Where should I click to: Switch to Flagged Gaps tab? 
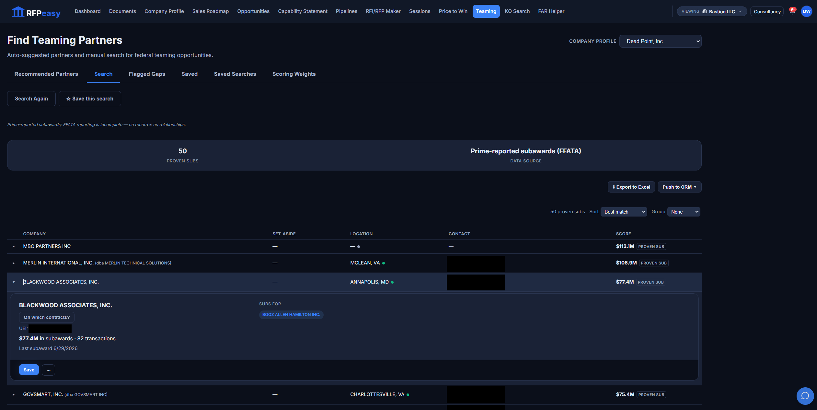point(147,74)
